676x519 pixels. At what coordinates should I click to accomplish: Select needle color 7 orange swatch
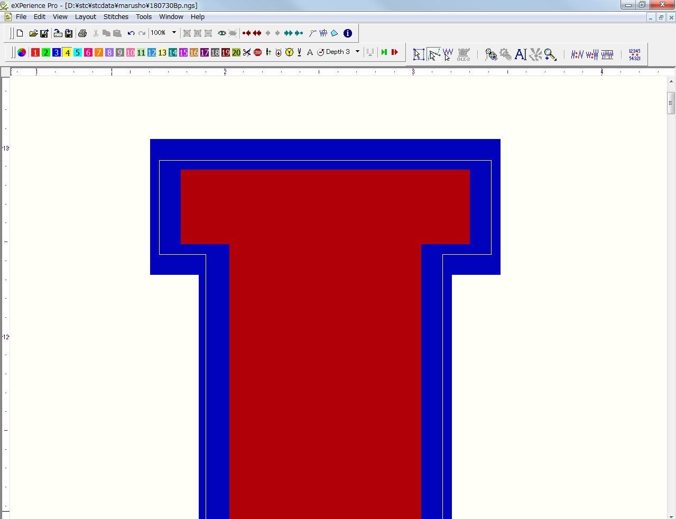[99, 52]
